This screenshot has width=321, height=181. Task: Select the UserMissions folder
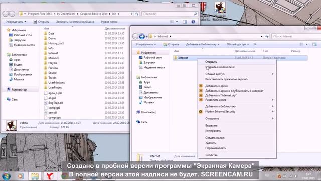(x=56, y=82)
